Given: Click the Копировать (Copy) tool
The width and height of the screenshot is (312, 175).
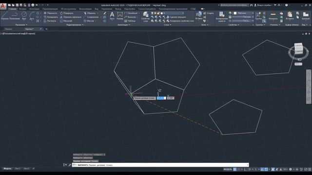Looking at the screenshot, I should 51,17.
